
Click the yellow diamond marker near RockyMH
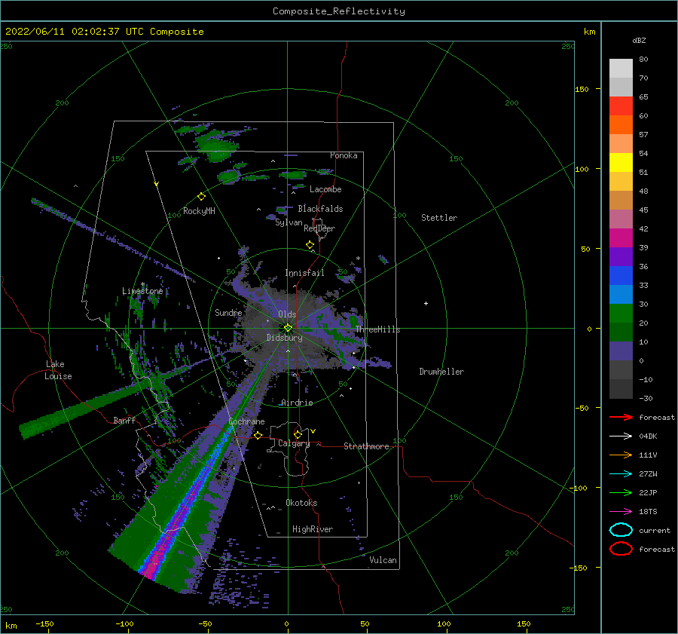tap(201, 197)
